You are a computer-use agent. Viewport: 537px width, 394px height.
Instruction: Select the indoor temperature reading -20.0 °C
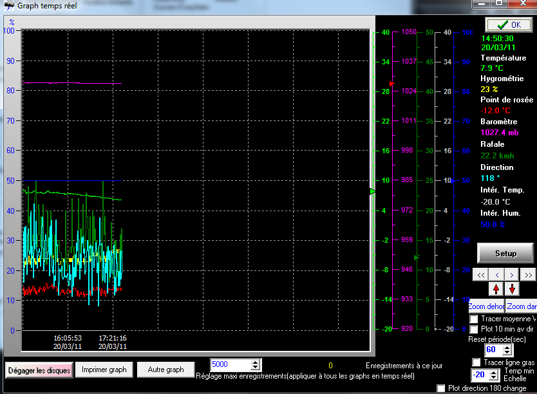point(495,202)
